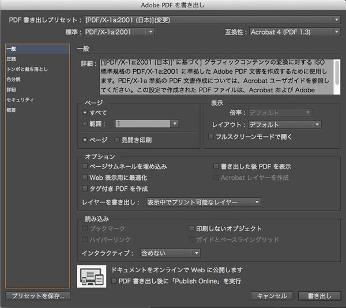Viewport: 346px width, 308px height.
Task: Toggle Web 表示用に最適化 checkbox
Action: 85,178
